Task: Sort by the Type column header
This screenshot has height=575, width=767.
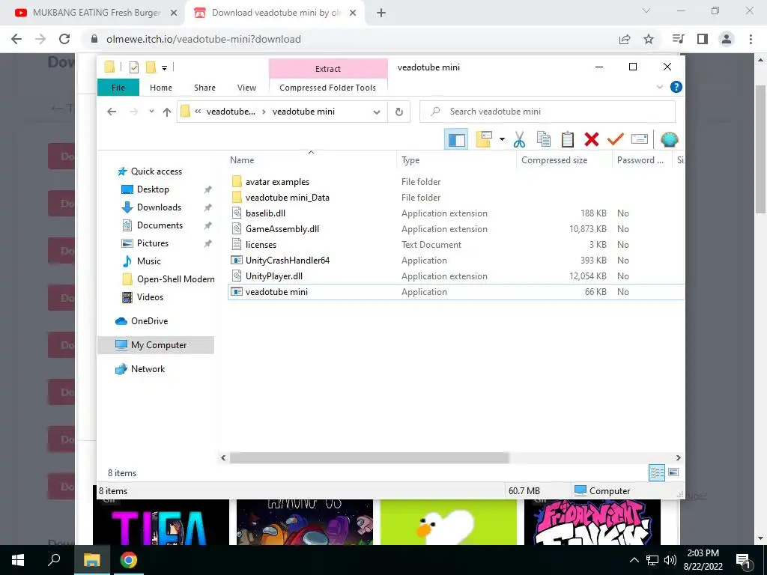Action: point(456,160)
